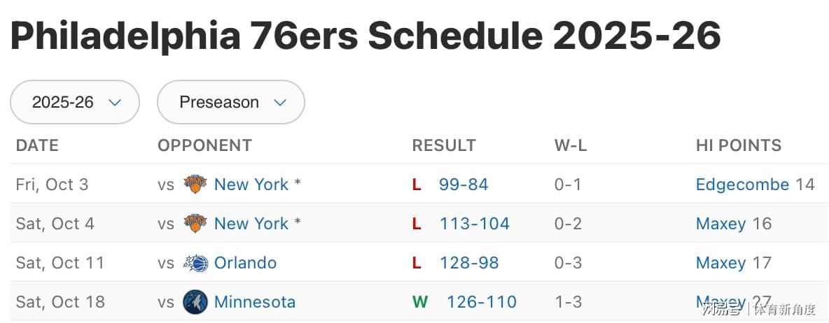Open Maxey link in Oct 4 row
This screenshot has width=829, height=323.
coord(720,224)
